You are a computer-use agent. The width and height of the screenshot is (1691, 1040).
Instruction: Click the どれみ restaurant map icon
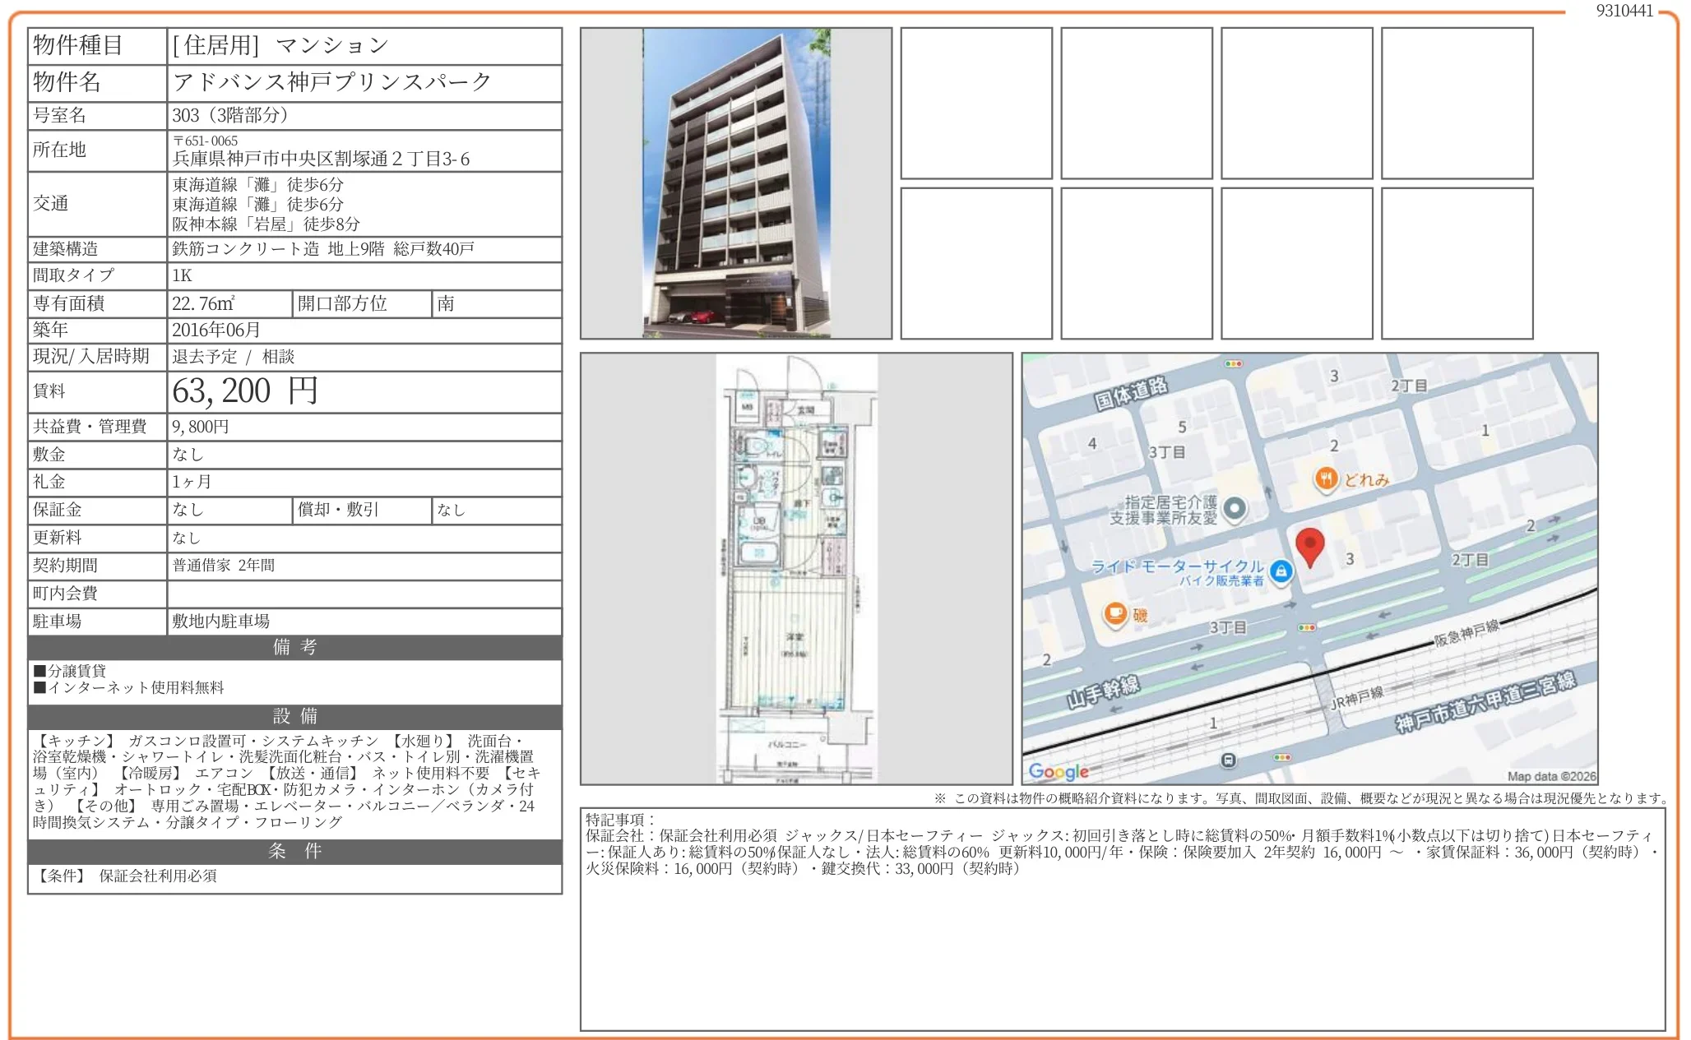(1326, 478)
